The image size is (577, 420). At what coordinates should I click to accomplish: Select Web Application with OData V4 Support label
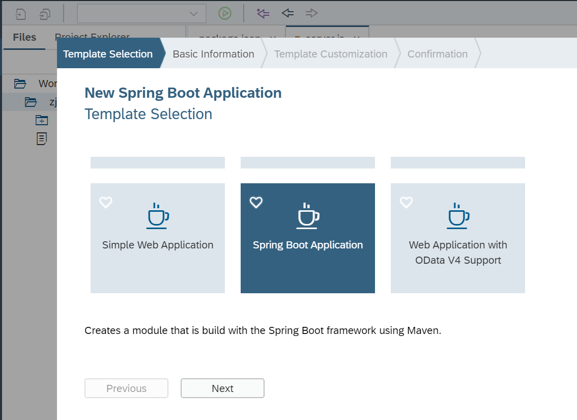458,253
